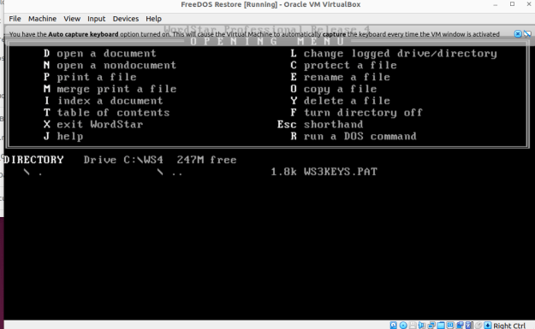Viewport: 535px width, 329px height.
Task: Maximize the VirtualBox window
Action: coord(512,4)
